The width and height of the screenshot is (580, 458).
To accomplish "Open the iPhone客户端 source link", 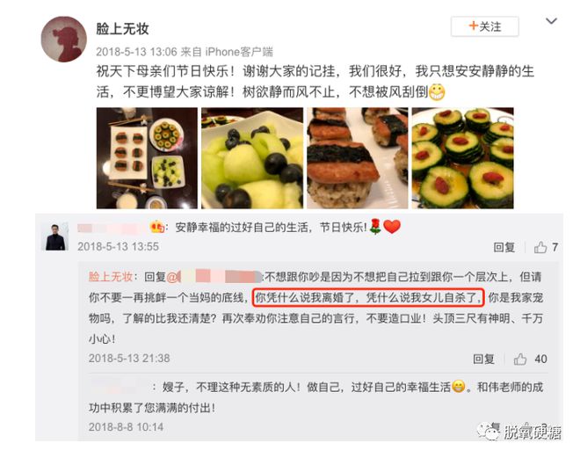I will click(239, 52).
